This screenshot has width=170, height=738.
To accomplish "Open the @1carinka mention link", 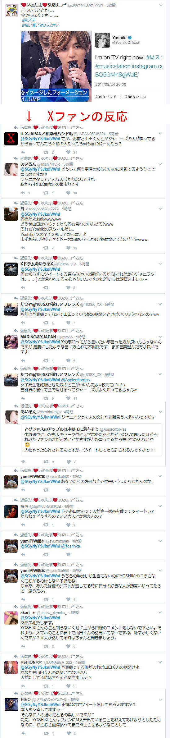I will pos(70,546).
